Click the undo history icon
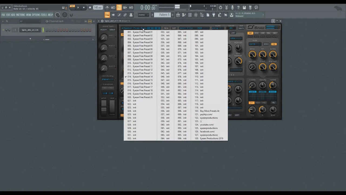 coord(221,8)
